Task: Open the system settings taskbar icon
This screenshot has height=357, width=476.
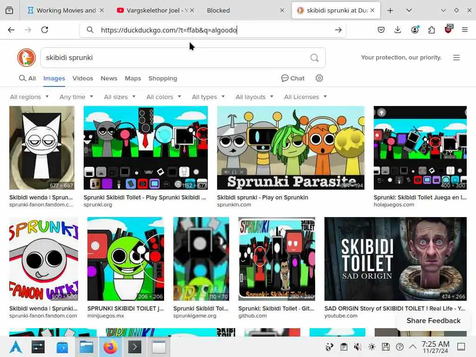Action: click(38, 347)
